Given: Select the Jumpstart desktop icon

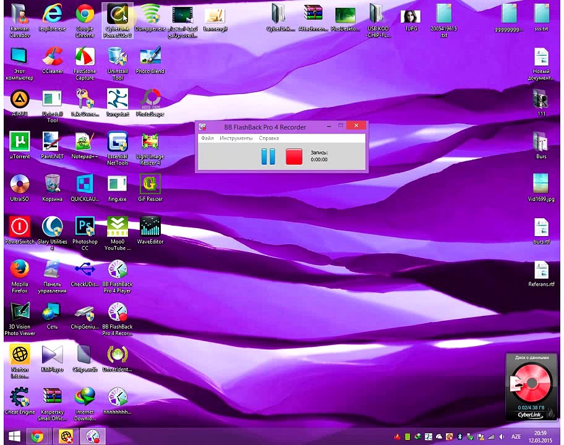Looking at the screenshot, I should 117,103.
